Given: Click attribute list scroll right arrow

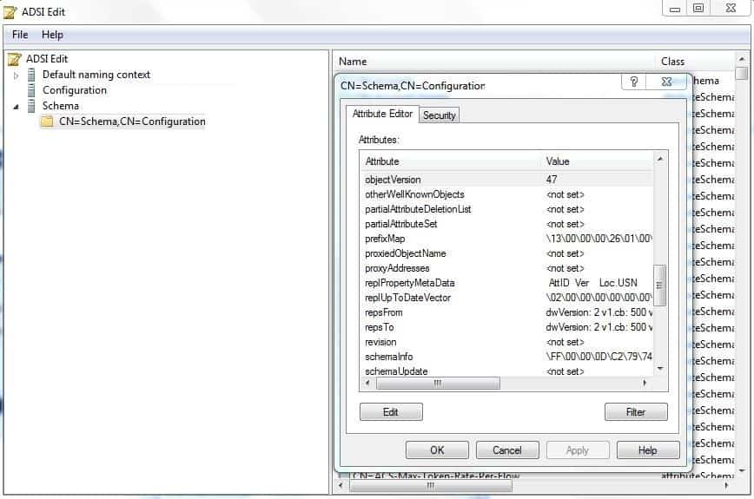Looking at the screenshot, I should tap(645, 383).
